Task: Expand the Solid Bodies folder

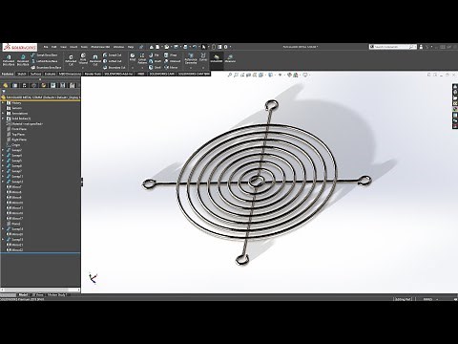Action: (3, 118)
